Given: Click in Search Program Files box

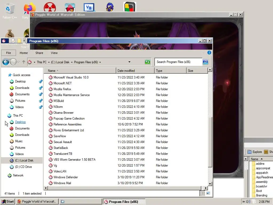Looking at the screenshot, I should click(x=178, y=62).
